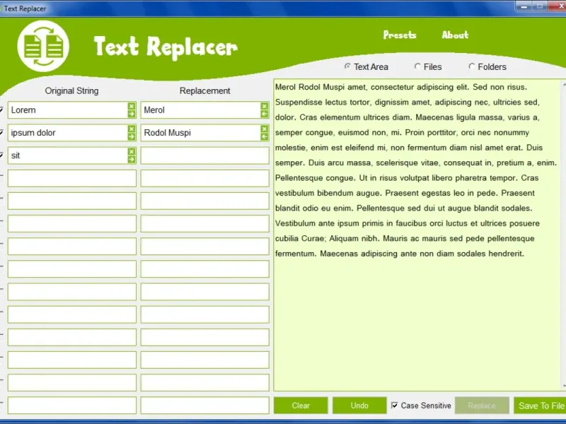Clear the 'ipsum dolor' field using X icon
This screenshot has width=566, height=424.
point(132,129)
